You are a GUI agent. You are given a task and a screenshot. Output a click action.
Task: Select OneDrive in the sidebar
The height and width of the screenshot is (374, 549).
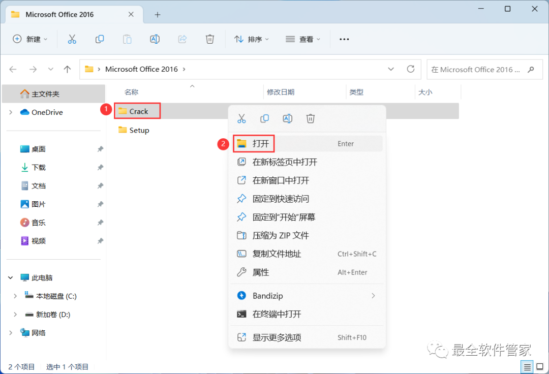[x=47, y=112]
